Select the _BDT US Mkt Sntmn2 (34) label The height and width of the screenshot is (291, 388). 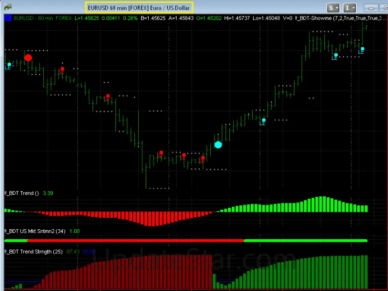(x=34, y=231)
